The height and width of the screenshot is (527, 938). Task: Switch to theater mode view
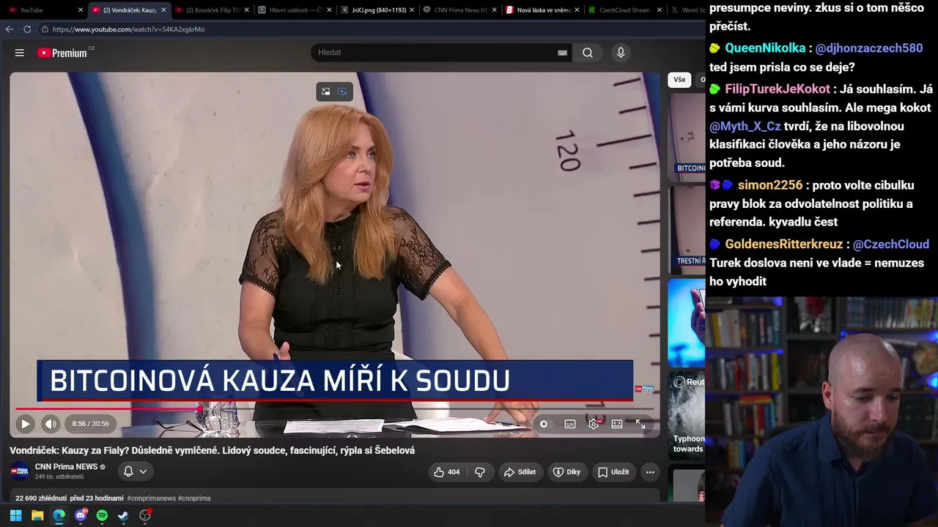(x=617, y=424)
